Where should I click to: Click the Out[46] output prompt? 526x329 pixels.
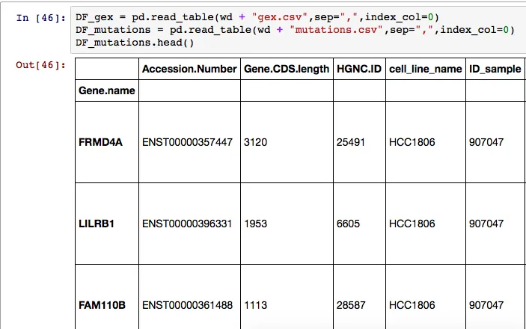tap(40, 65)
